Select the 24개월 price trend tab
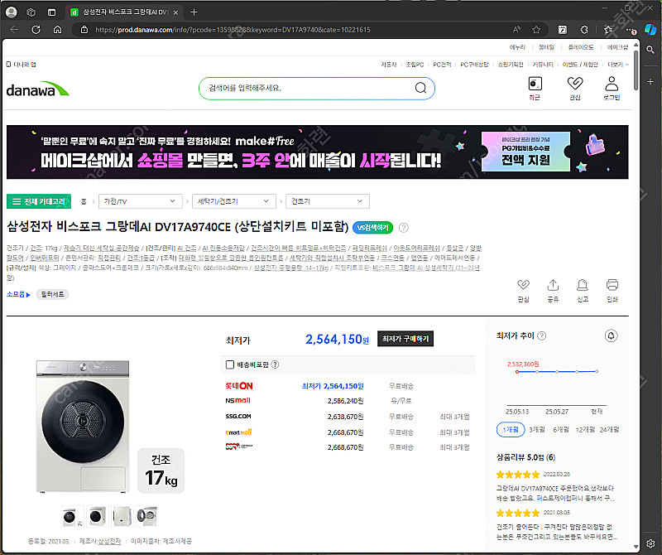662x555 pixels. point(609,429)
